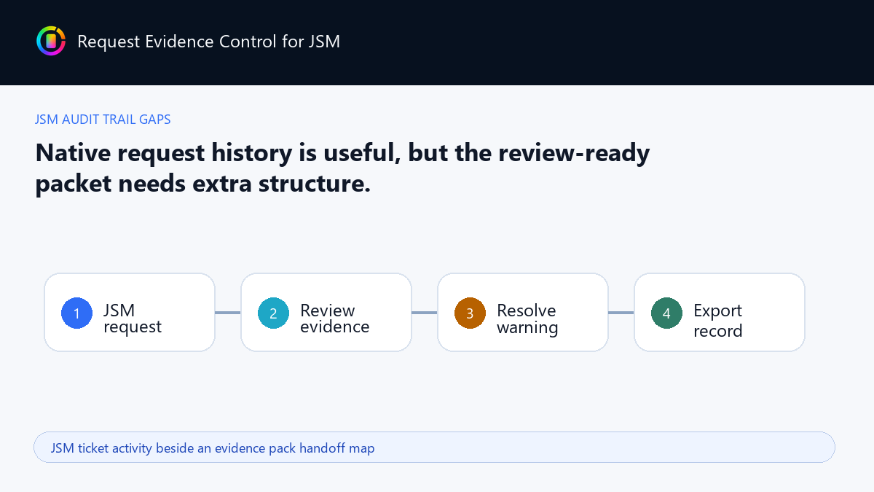Click the teal step 2 circle

pos(273,313)
